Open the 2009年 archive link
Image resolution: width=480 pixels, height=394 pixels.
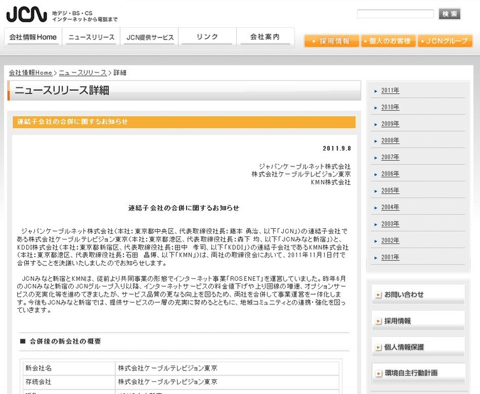390,124
